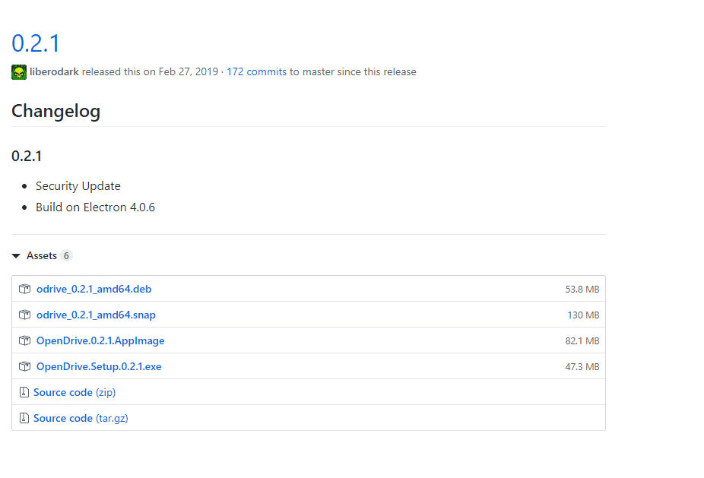
Task: Download odrive_0.2.1_amd64.snap
Action: point(96,315)
